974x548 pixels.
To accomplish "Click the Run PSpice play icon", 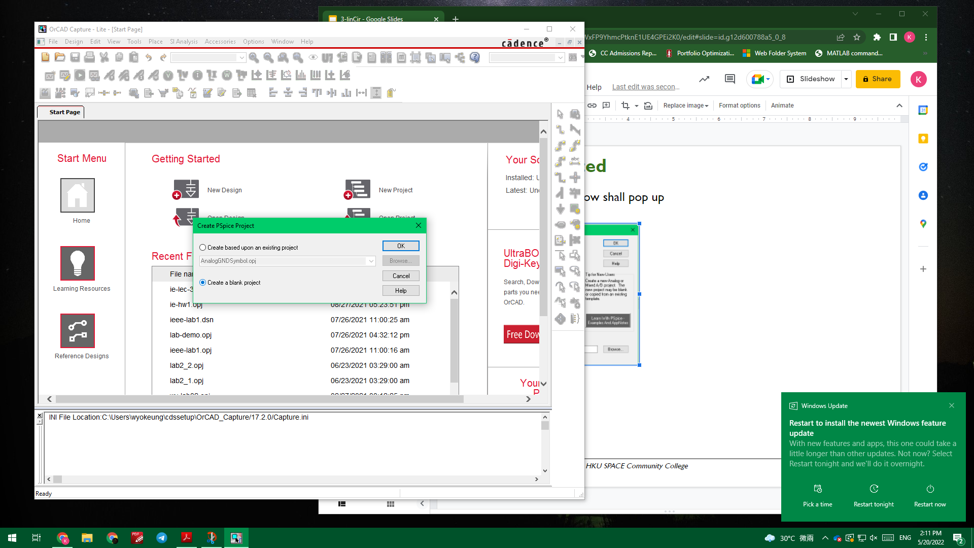I will click(x=80, y=76).
